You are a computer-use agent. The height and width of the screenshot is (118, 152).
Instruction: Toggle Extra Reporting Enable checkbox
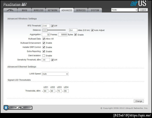click(x=44, y=51)
